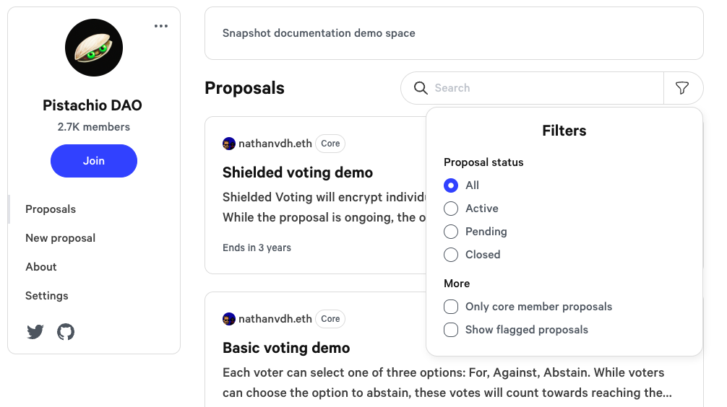727x407 pixels.
Task: Open the GitHub icon link
Action: tap(66, 332)
